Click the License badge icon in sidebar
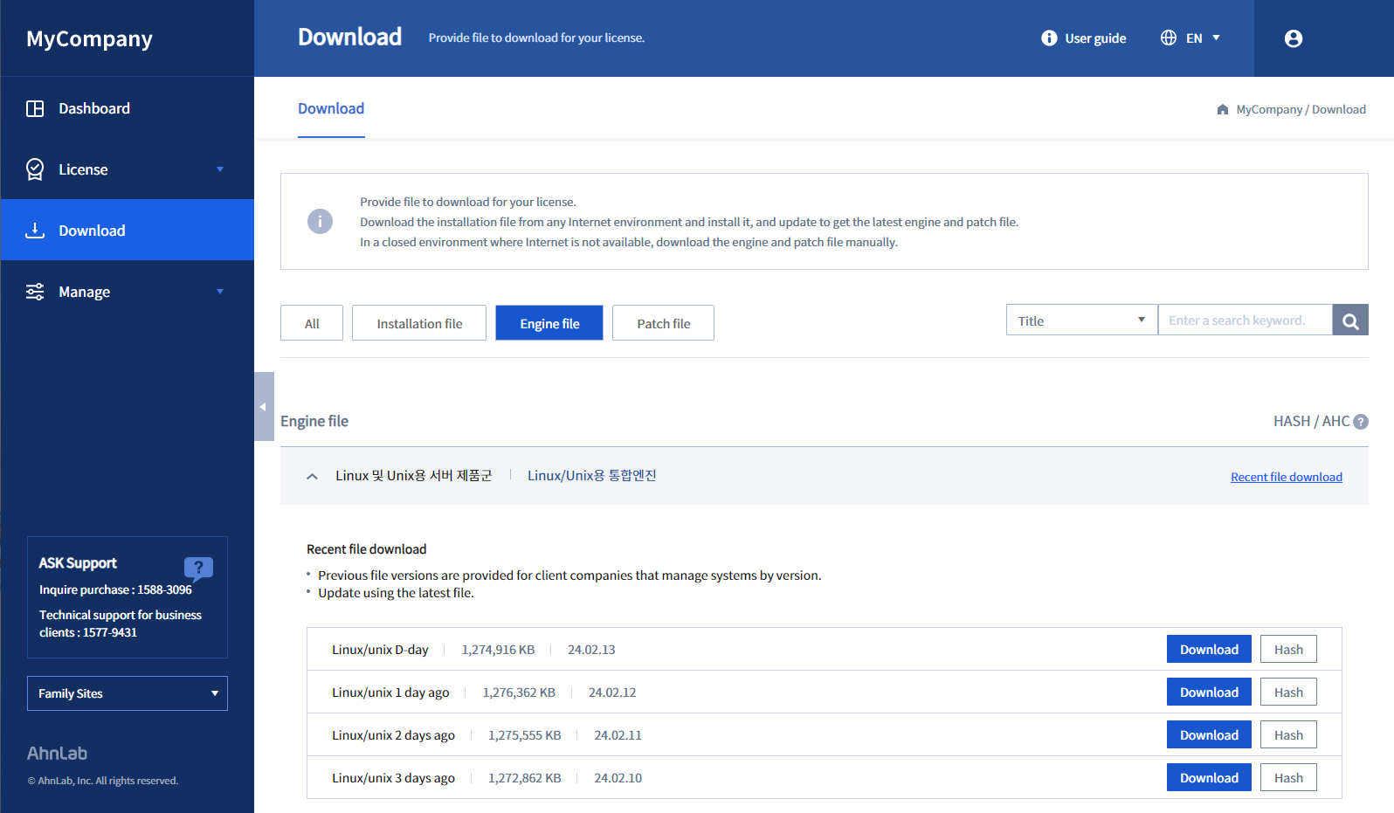 tap(35, 169)
